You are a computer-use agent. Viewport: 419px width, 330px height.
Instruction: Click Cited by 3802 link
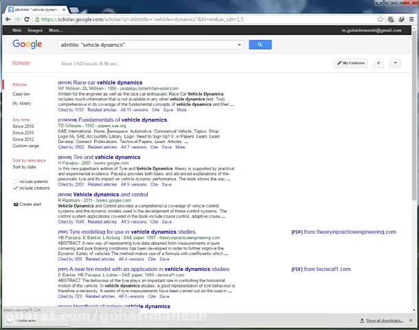pyautogui.click(x=71, y=147)
